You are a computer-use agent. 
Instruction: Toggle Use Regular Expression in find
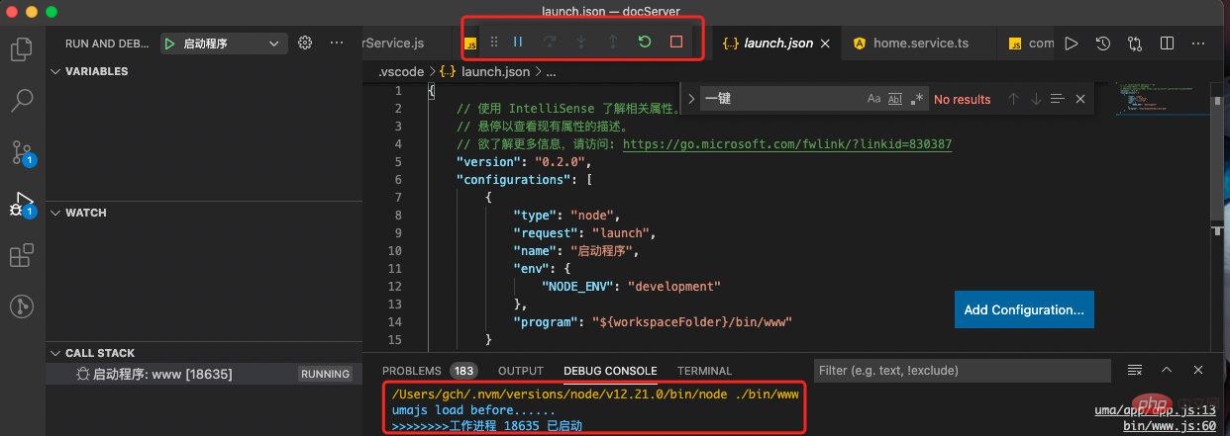click(x=917, y=99)
